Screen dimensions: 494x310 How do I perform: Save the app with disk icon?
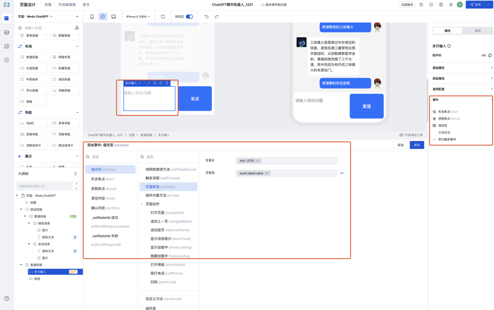pyautogui.click(x=441, y=5)
